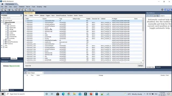Close the kkjavatutorials schema inspector tab
This screenshot has width=172, height=96.
point(34,13)
